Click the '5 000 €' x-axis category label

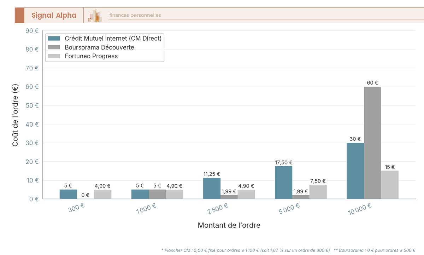pos(289,208)
